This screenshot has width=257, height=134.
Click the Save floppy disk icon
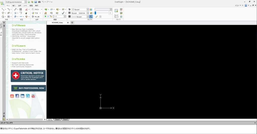click(x=36, y=2)
